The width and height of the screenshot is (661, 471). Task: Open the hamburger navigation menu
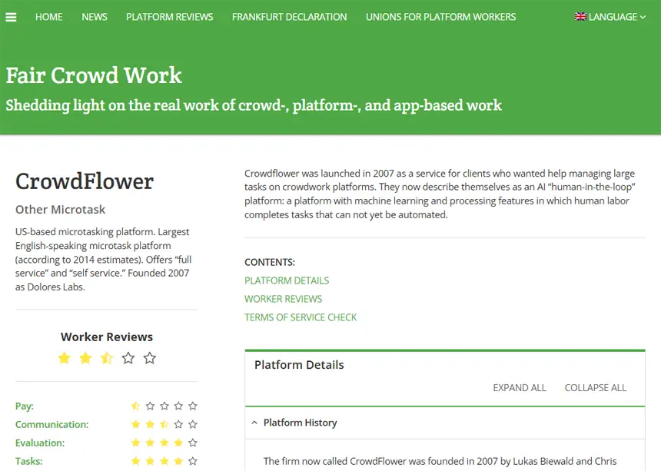[x=11, y=16]
